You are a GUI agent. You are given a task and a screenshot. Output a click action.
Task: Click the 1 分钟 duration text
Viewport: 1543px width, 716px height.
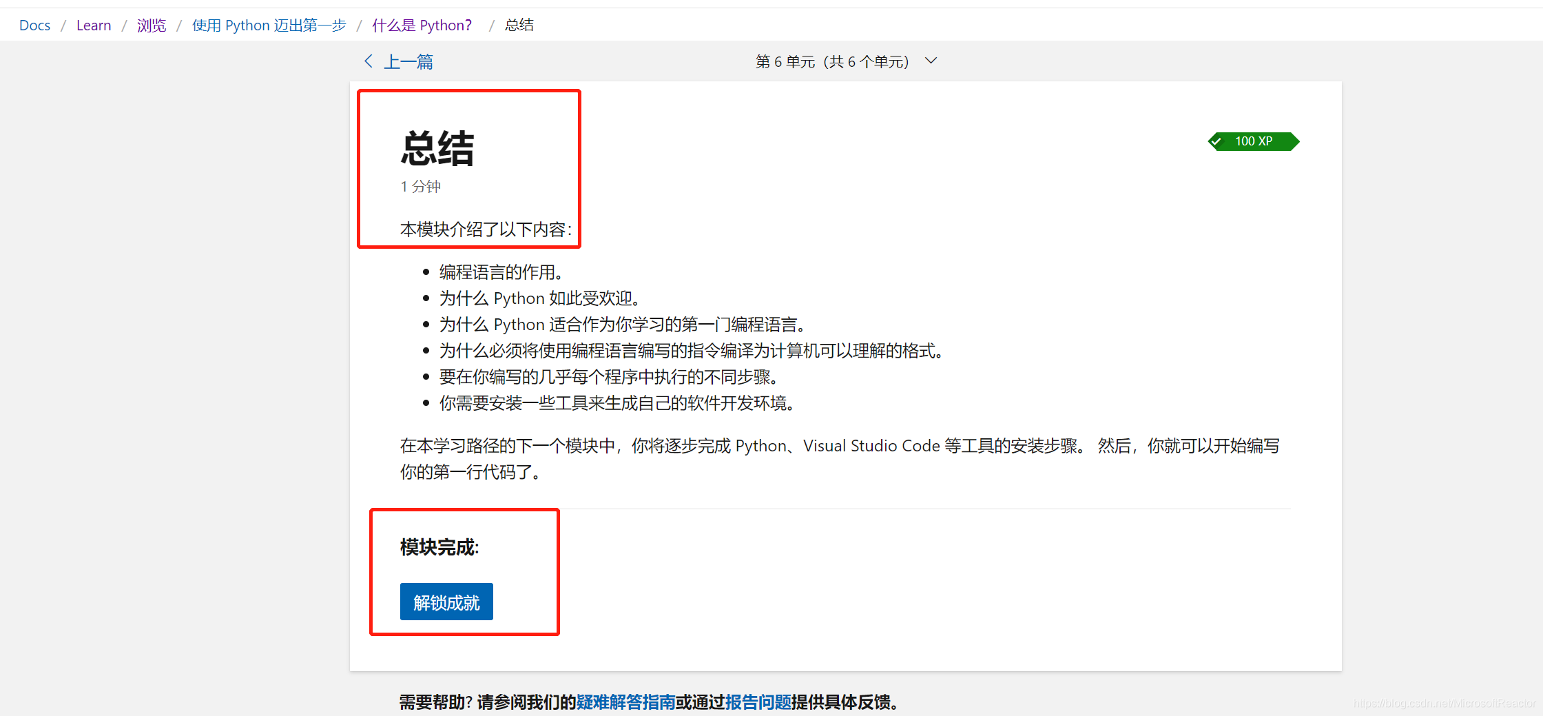pos(421,187)
